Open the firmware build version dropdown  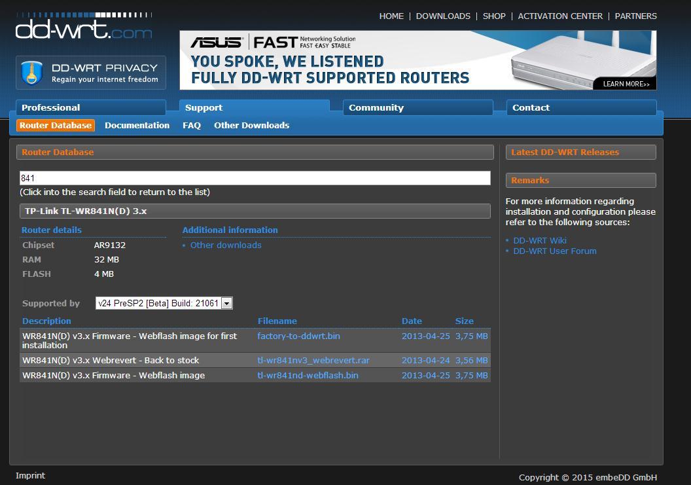tap(164, 303)
